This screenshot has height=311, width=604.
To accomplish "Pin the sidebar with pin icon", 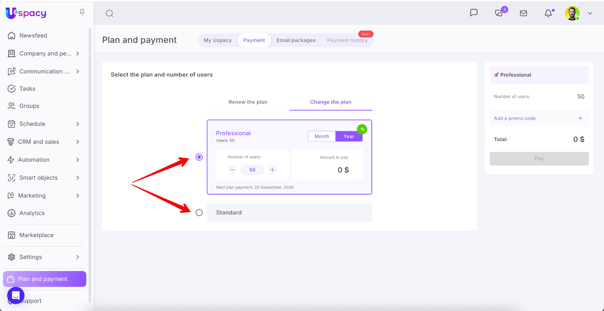I will tap(82, 12).
